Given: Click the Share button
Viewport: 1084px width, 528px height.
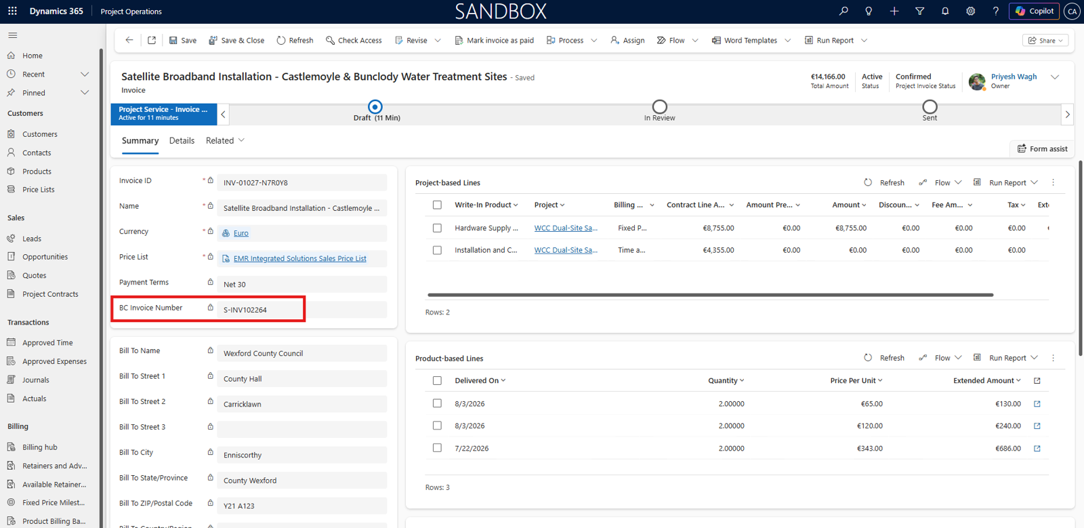Looking at the screenshot, I should 1045,41.
